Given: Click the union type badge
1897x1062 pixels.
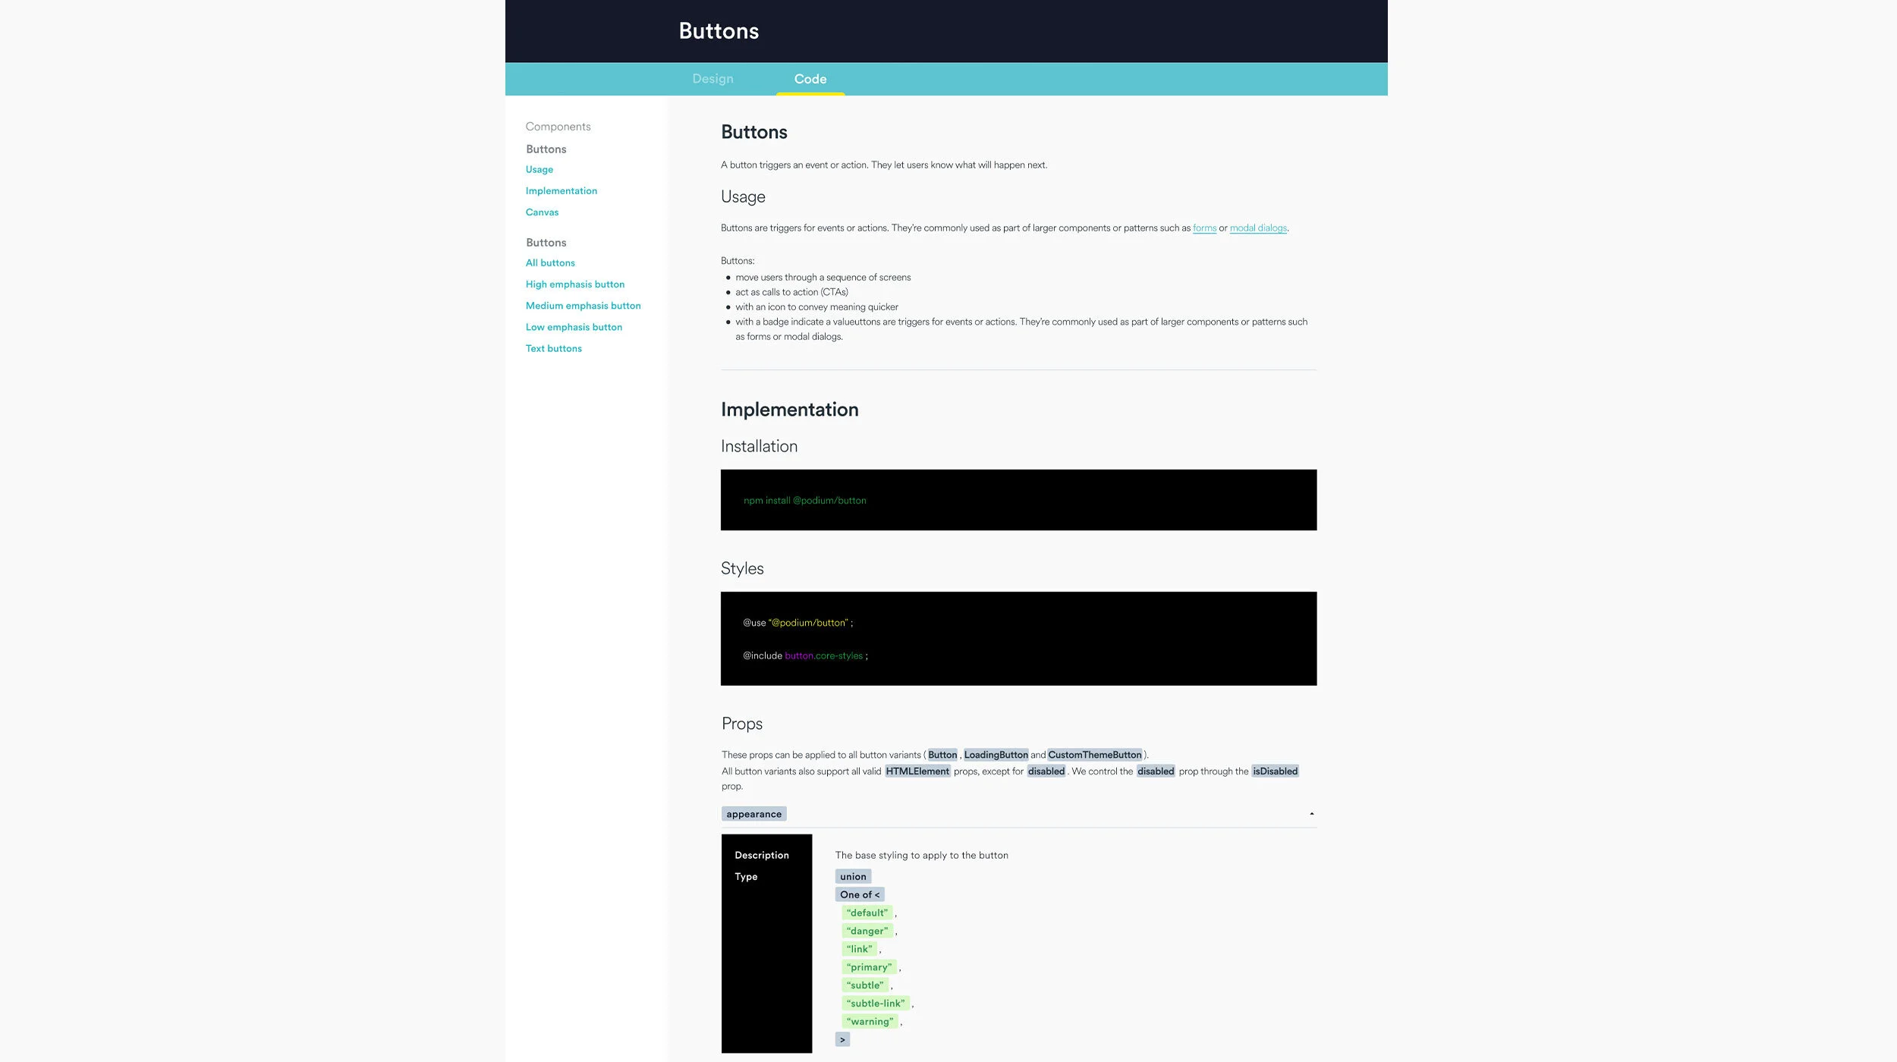Looking at the screenshot, I should (852, 877).
